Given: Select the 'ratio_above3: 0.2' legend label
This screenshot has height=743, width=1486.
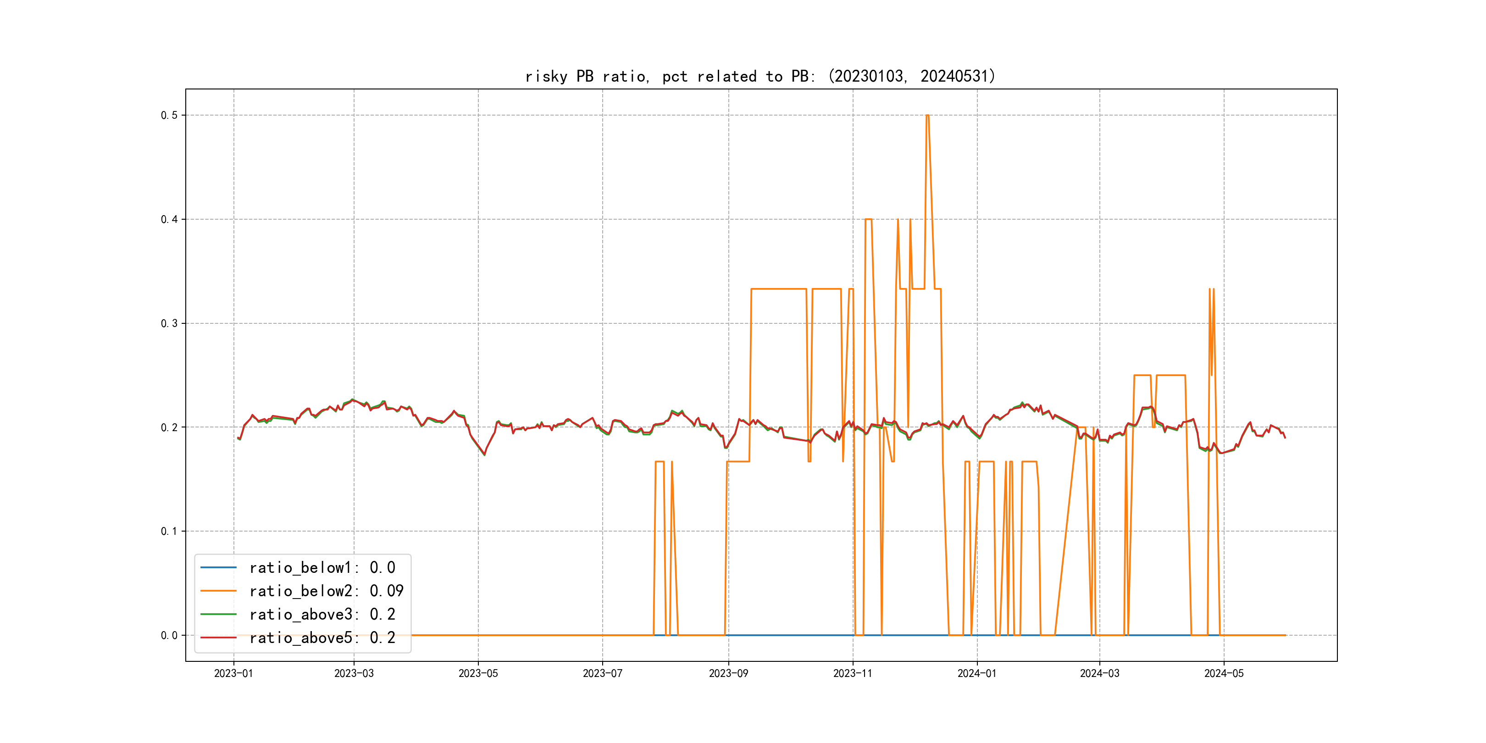Looking at the screenshot, I should coord(322,615).
